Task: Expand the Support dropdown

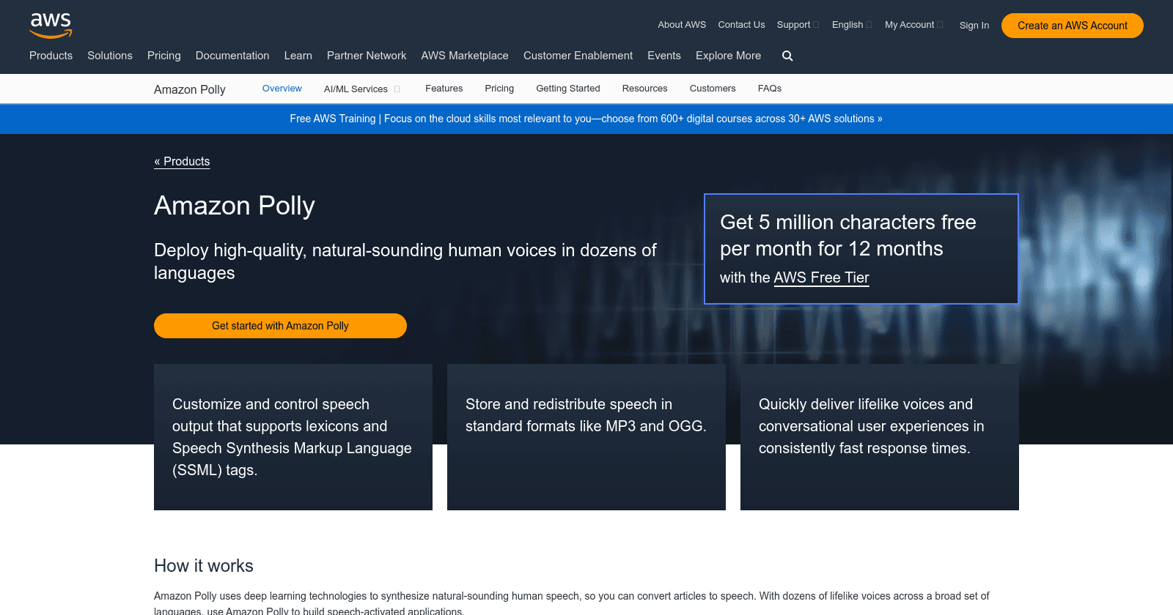Action: [x=798, y=25]
